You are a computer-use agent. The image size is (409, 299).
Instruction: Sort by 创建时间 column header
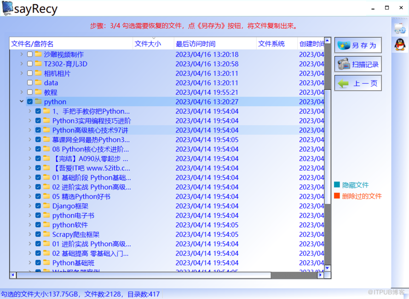point(311,44)
